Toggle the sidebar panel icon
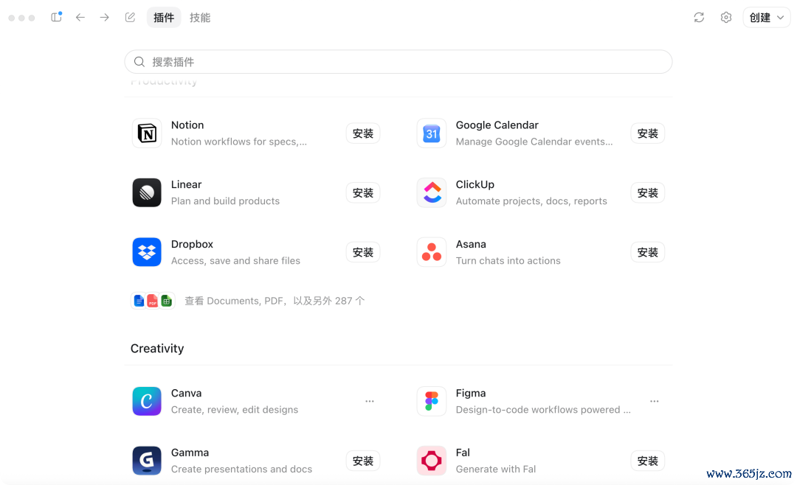Screen dimensions: 797x485 click(x=56, y=17)
